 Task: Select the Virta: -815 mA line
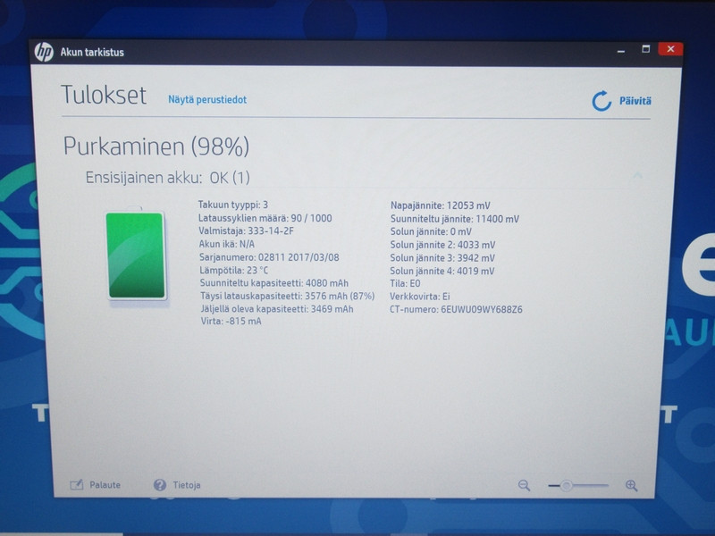tap(231, 321)
